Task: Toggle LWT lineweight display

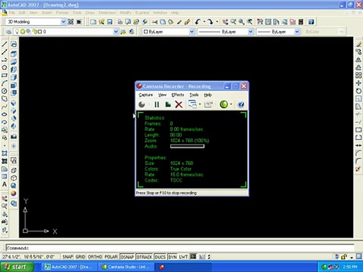Action: point(183,257)
